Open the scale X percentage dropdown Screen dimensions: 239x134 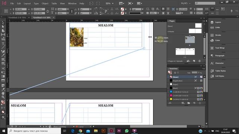click(68, 9)
